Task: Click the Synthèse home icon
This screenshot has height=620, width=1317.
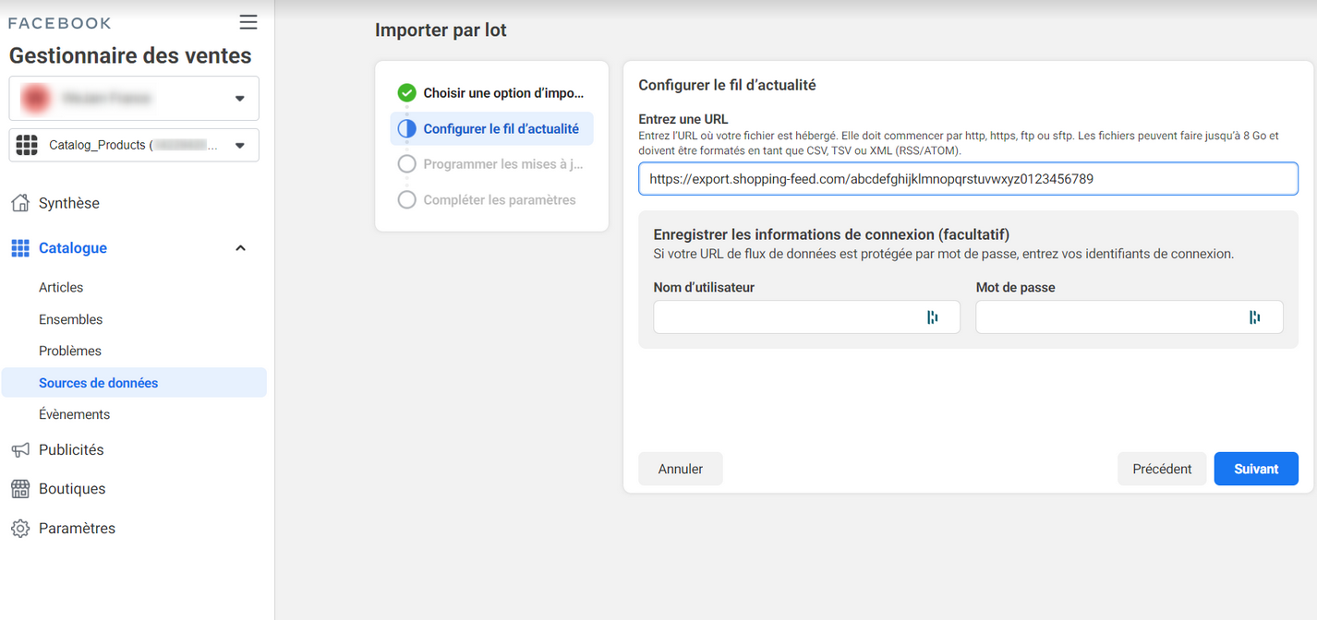Action: 20,203
